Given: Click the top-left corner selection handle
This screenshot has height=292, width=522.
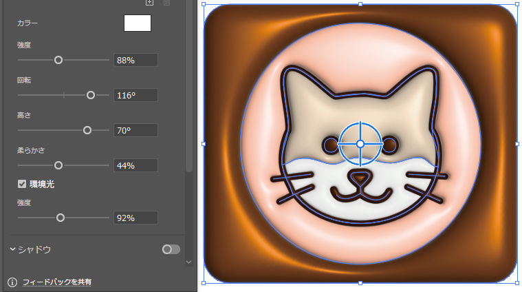Looking at the screenshot, I should (204, 4).
